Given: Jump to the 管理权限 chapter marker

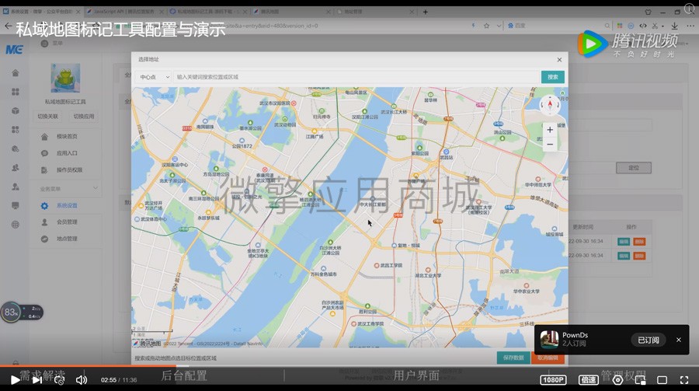Looking at the screenshot, I should tap(623, 375).
